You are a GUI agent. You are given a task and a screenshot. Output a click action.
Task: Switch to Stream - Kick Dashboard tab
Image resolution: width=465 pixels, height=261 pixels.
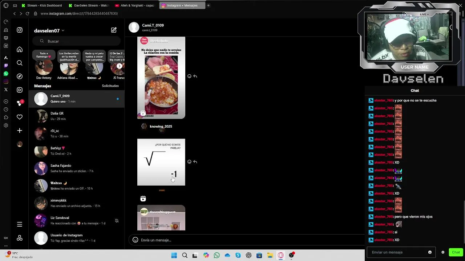[42, 5]
